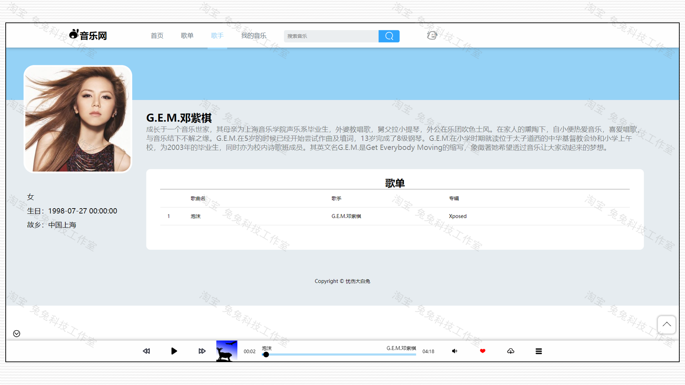
Task: Skip to the next track
Action: click(x=202, y=351)
